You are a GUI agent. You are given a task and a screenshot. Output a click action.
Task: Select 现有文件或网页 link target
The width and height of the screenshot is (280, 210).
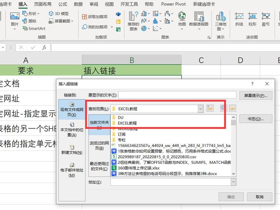[72, 110]
